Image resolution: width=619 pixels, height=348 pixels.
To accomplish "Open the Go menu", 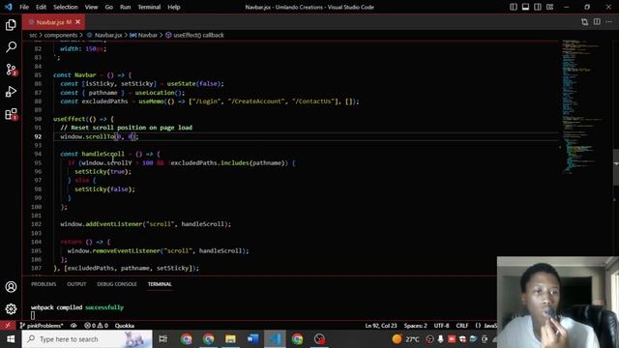I will click(109, 7).
